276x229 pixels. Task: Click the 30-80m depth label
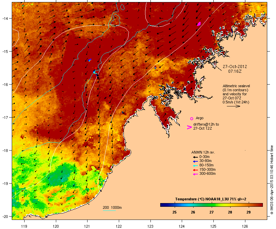[205, 161]
